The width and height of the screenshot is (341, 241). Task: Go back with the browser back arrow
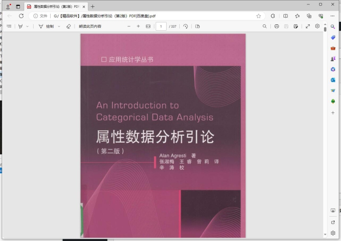tap(10, 16)
